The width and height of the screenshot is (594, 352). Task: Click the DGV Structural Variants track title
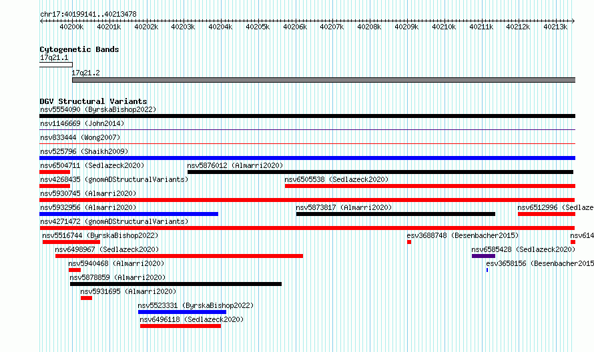point(93,101)
